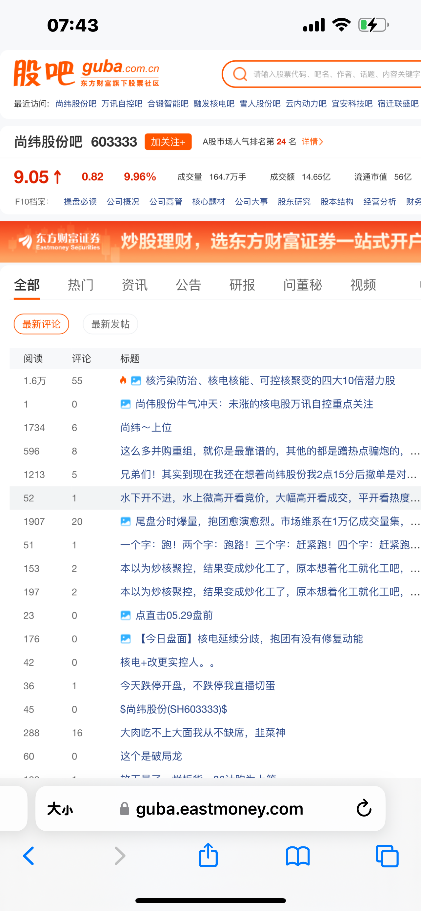This screenshot has width=421, height=911.
Task: Switch to the 全部 tab
Action: click(27, 285)
